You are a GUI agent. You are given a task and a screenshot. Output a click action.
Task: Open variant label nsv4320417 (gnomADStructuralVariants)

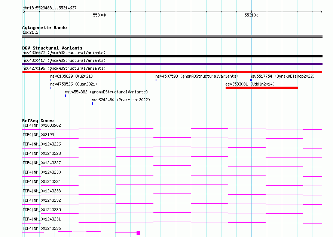click(64, 60)
